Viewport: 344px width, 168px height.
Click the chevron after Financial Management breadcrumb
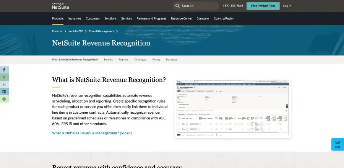point(117,31)
